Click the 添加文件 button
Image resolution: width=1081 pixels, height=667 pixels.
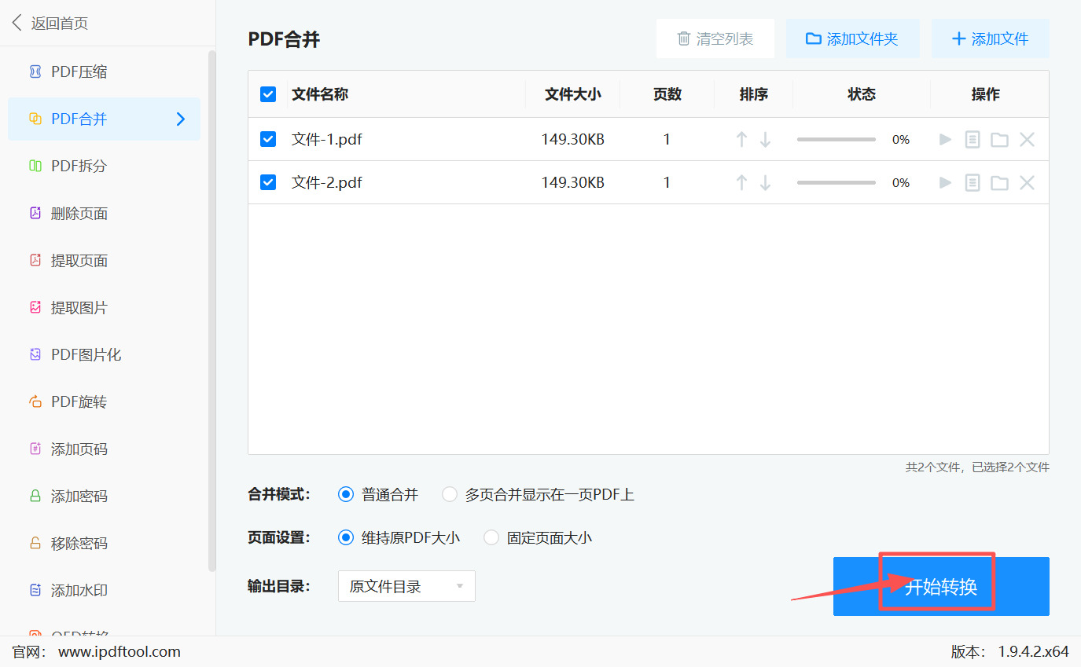(990, 38)
